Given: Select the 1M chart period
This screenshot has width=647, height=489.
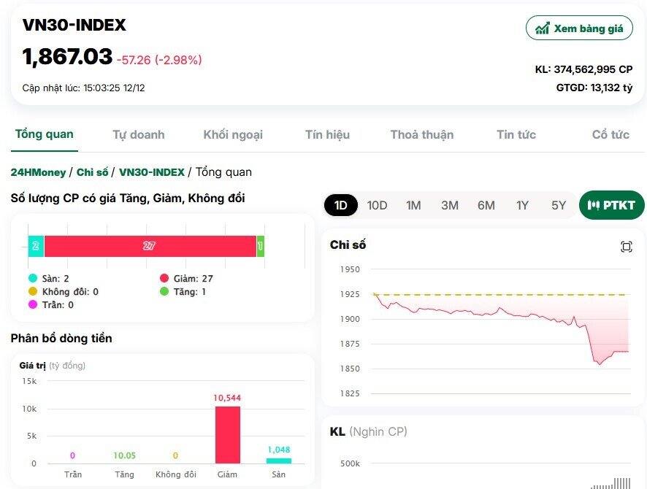Looking at the screenshot, I should (x=413, y=205).
